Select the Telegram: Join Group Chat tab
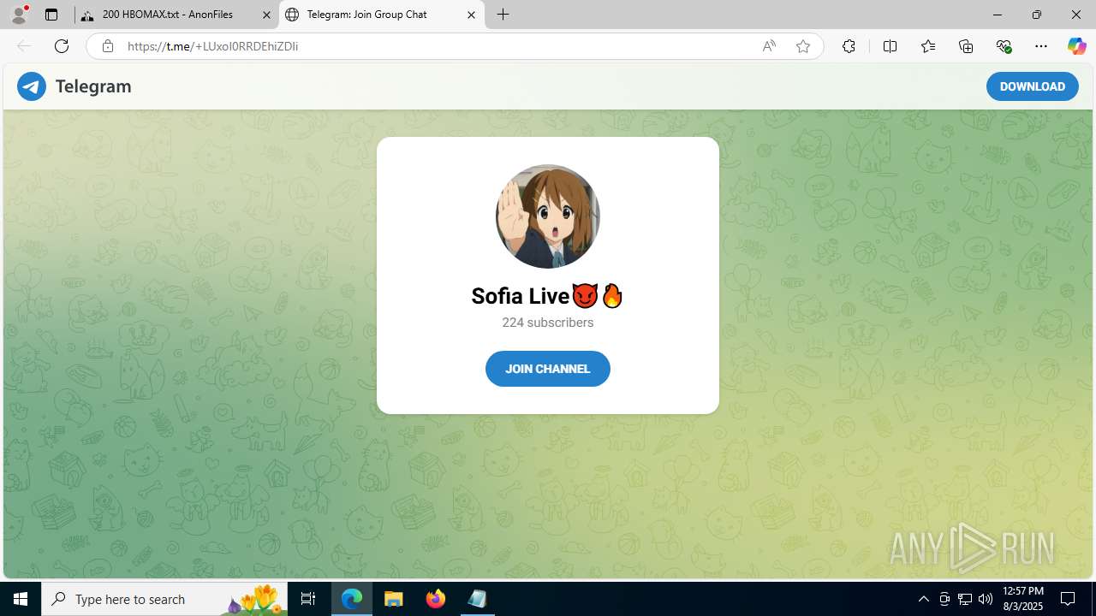1096x616 pixels. click(x=381, y=15)
